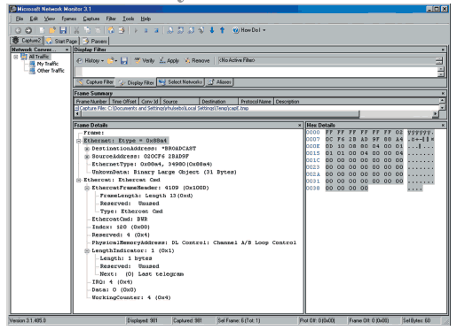Click the My Traffic node icon

coord(32,64)
